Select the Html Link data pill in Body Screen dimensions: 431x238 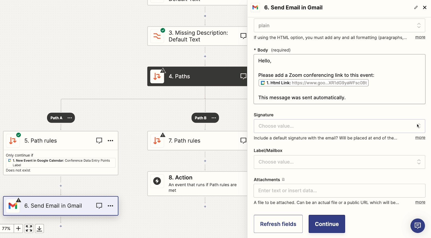coord(314,83)
